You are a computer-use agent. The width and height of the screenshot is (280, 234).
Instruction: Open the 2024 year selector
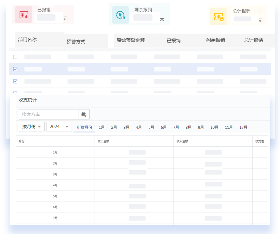(59, 127)
